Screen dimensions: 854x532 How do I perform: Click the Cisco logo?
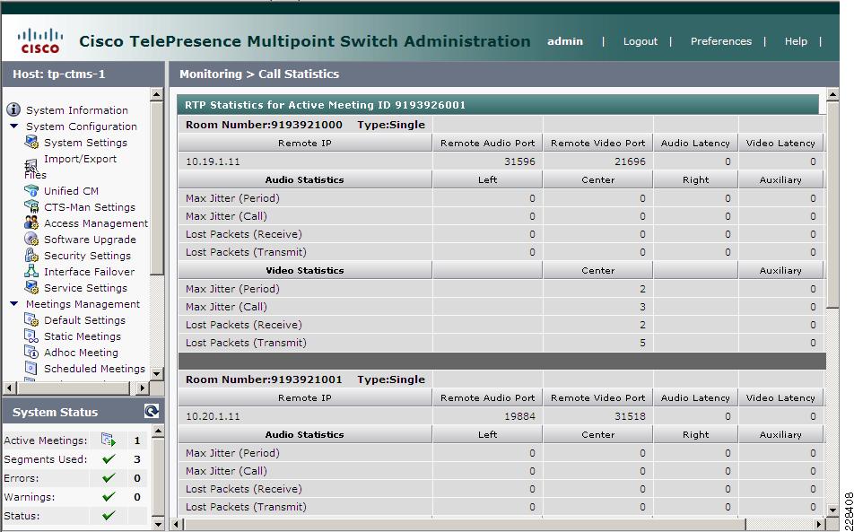[x=40, y=41]
